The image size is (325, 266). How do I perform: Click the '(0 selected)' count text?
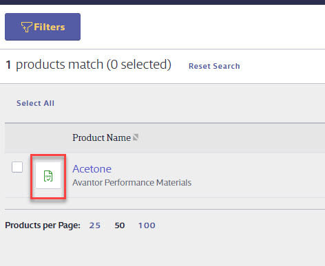[x=139, y=65]
